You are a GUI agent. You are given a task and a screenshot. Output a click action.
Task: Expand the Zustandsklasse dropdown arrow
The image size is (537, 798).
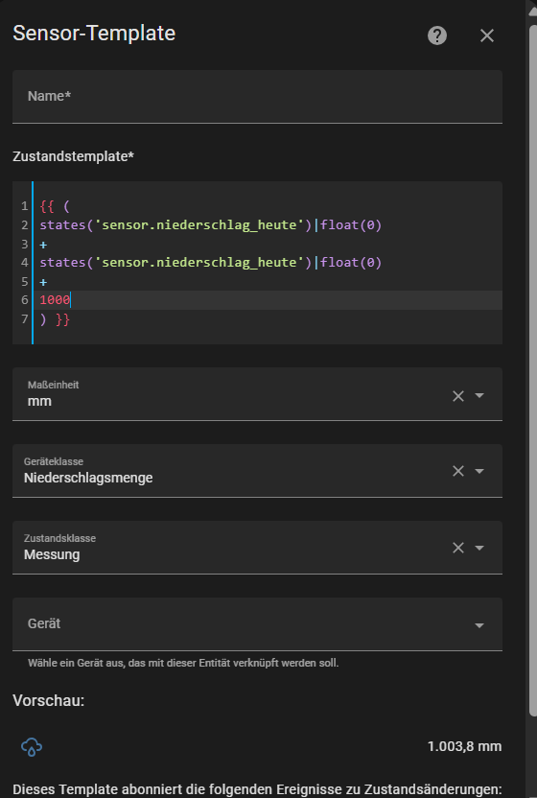pos(479,548)
